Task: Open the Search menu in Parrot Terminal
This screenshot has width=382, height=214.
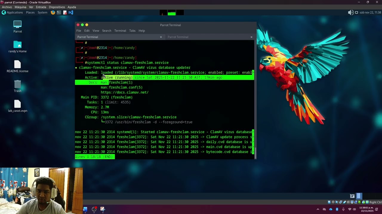Action: click(107, 31)
